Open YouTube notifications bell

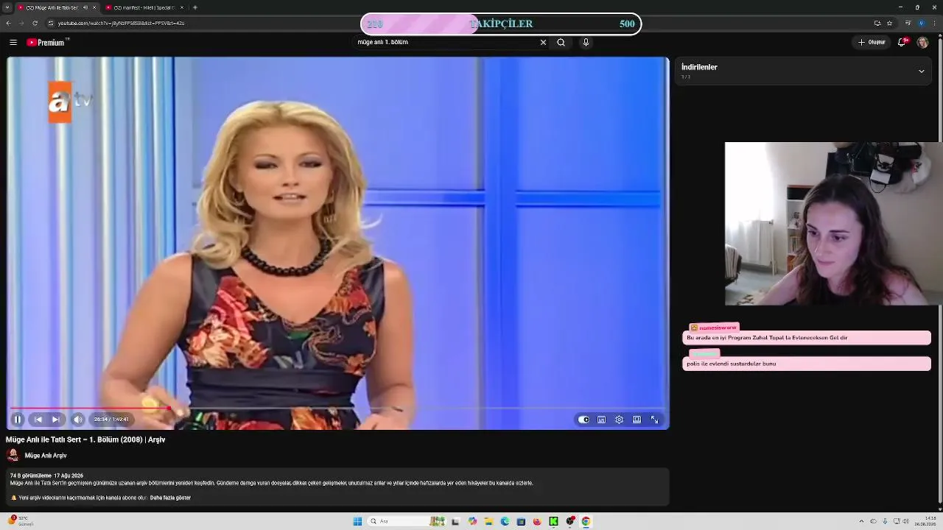902,43
